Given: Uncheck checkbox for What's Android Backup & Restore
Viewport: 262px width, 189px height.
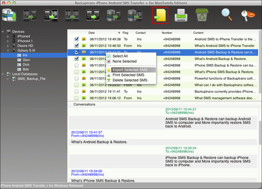Looking at the screenshot, I should tap(76, 58).
